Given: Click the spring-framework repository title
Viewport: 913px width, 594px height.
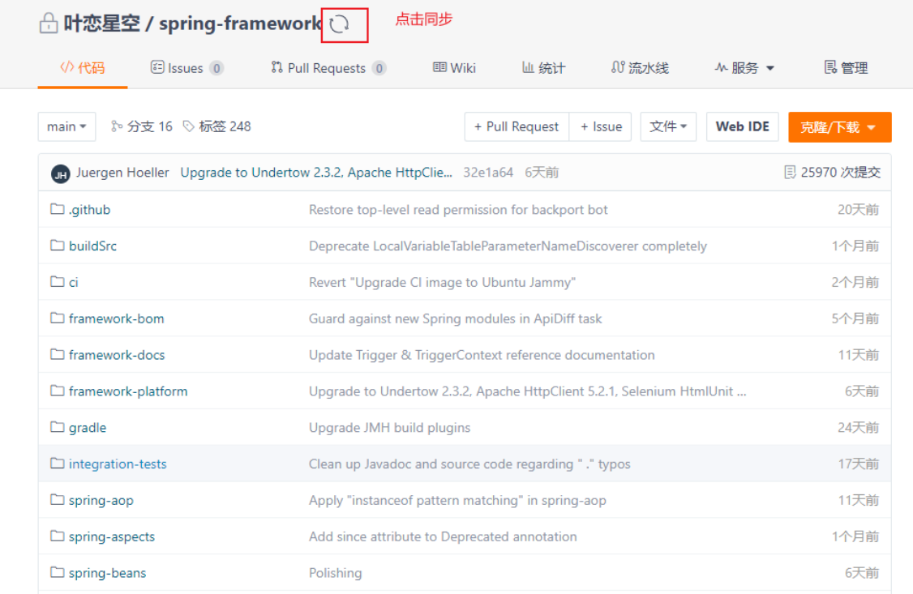Looking at the screenshot, I should [240, 24].
